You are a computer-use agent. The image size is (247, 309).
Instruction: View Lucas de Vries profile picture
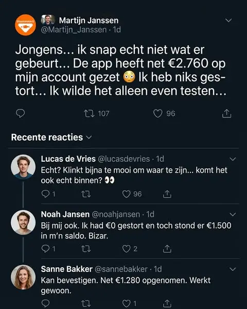click(x=23, y=167)
